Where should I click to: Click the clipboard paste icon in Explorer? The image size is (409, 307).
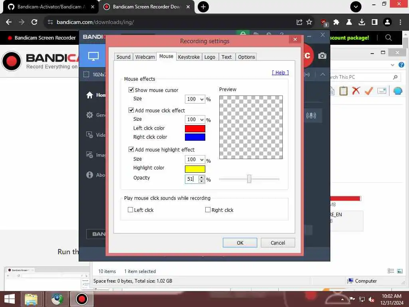coord(343,91)
